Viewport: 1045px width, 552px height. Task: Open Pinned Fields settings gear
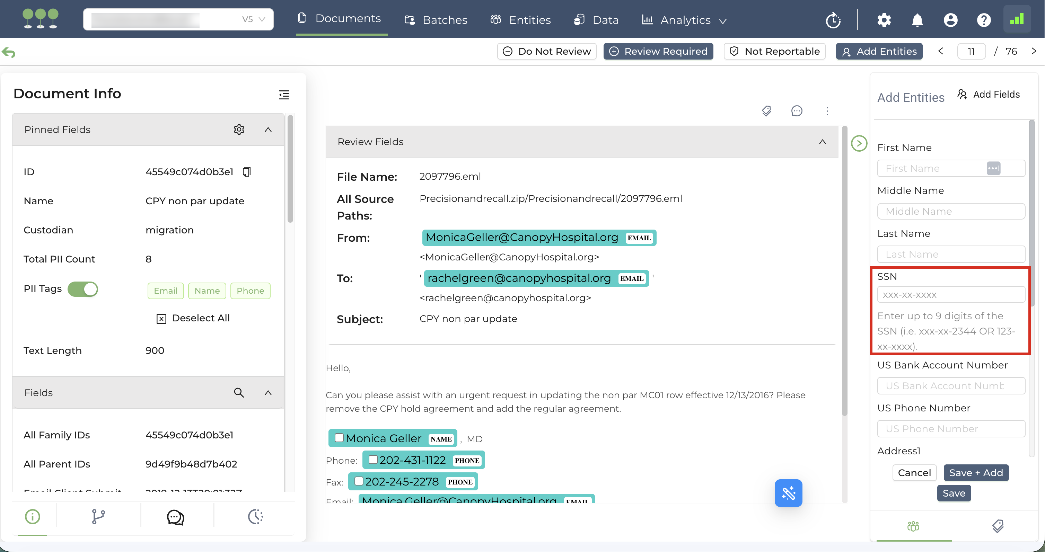tap(239, 130)
